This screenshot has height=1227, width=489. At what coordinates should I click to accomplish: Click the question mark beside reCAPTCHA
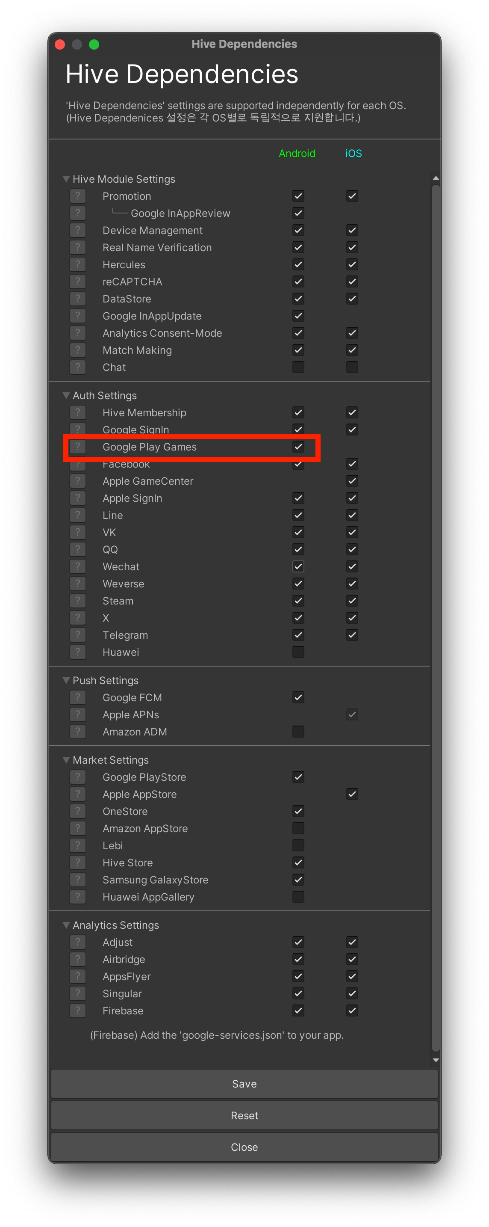click(77, 282)
